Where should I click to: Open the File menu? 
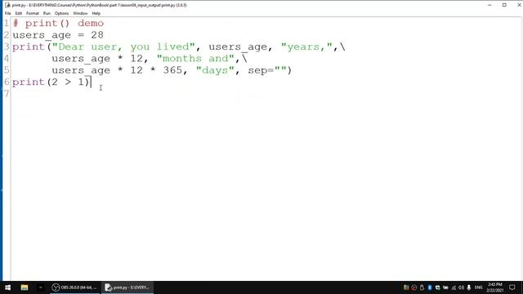click(x=7, y=13)
